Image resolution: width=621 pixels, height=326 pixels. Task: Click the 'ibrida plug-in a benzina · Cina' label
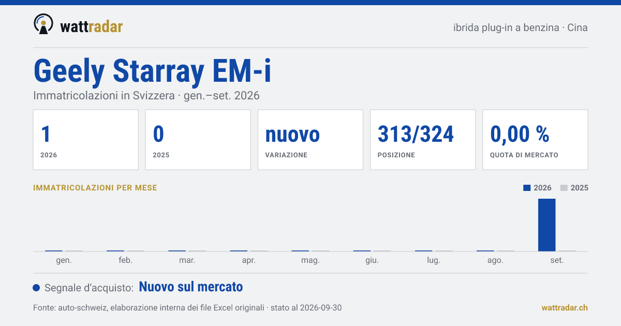coord(520,27)
